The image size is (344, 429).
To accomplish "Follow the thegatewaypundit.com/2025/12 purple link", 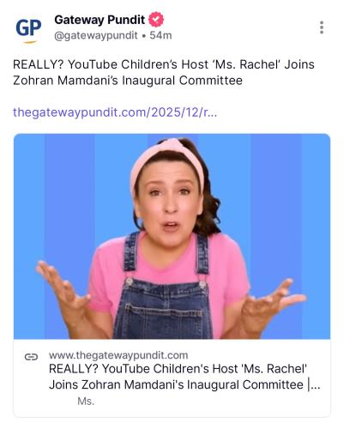I will (x=115, y=112).
